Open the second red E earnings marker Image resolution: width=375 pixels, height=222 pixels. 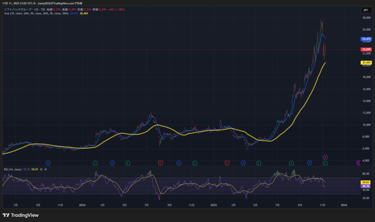(227, 163)
